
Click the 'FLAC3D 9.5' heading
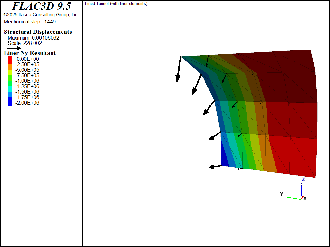tap(41, 6)
